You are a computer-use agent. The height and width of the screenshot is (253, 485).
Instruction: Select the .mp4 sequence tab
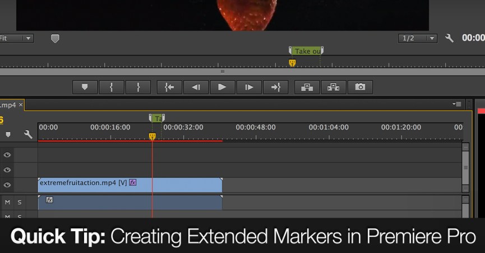click(8, 105)
